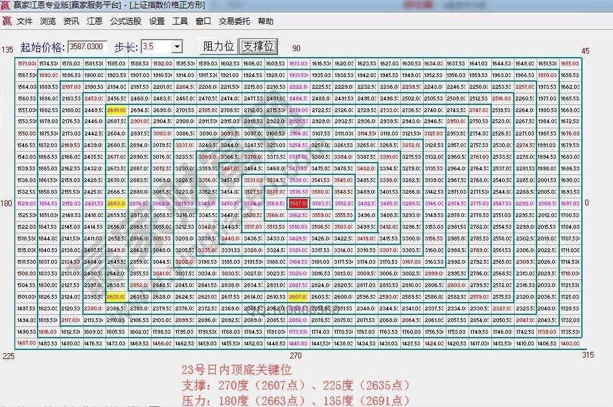Screen dimensions: 613x407
Task: Open the 文件 menu
Action: 23,20
